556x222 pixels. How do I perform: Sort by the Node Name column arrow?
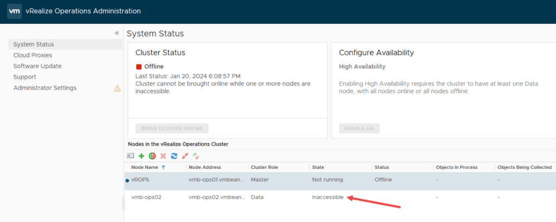[x=163, y=167]
